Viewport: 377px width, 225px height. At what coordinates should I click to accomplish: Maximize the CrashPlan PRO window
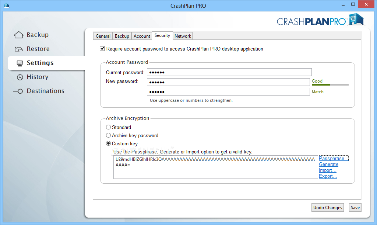[x=353, y=4]
